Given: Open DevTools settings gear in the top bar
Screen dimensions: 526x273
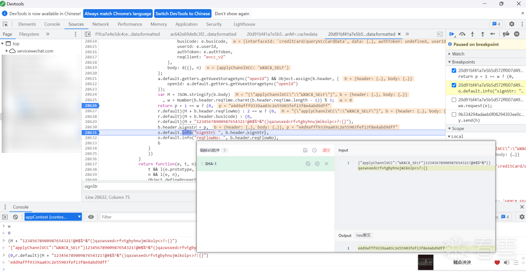Looking at the screenshot, I should (x=512, y=24).
